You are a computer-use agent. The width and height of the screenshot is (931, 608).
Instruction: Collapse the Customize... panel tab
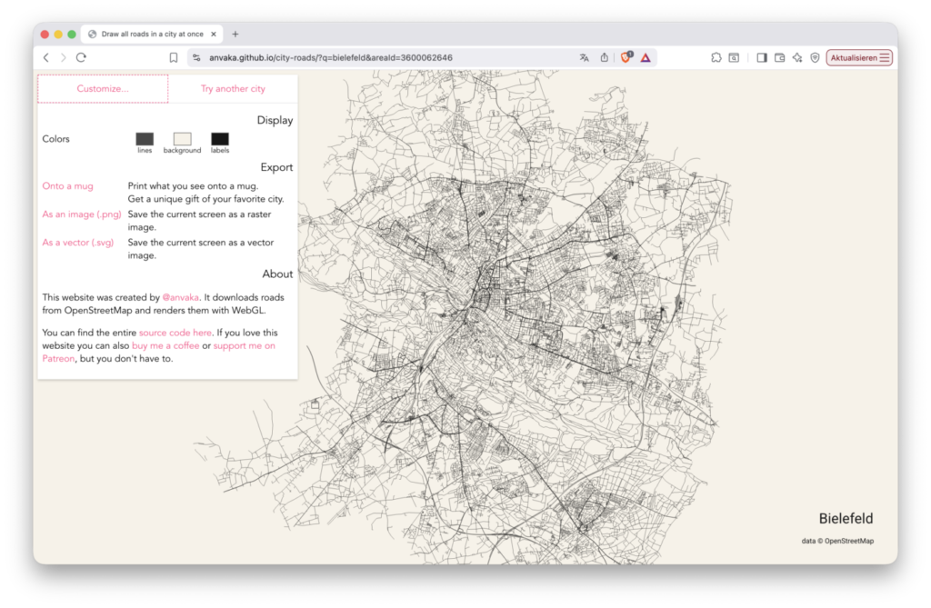(103, 89)
